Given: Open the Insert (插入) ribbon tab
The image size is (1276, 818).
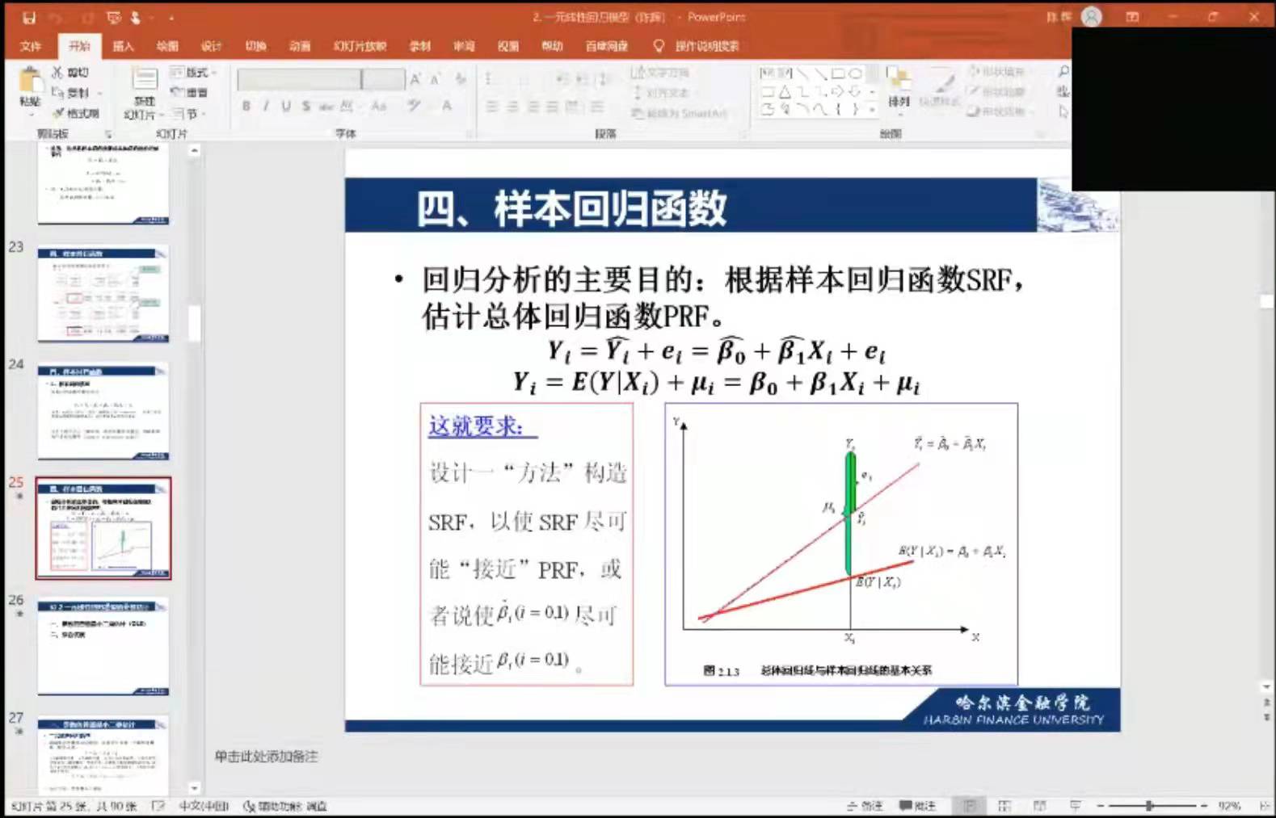Looking at the screenshot, I should coord(123,46).
